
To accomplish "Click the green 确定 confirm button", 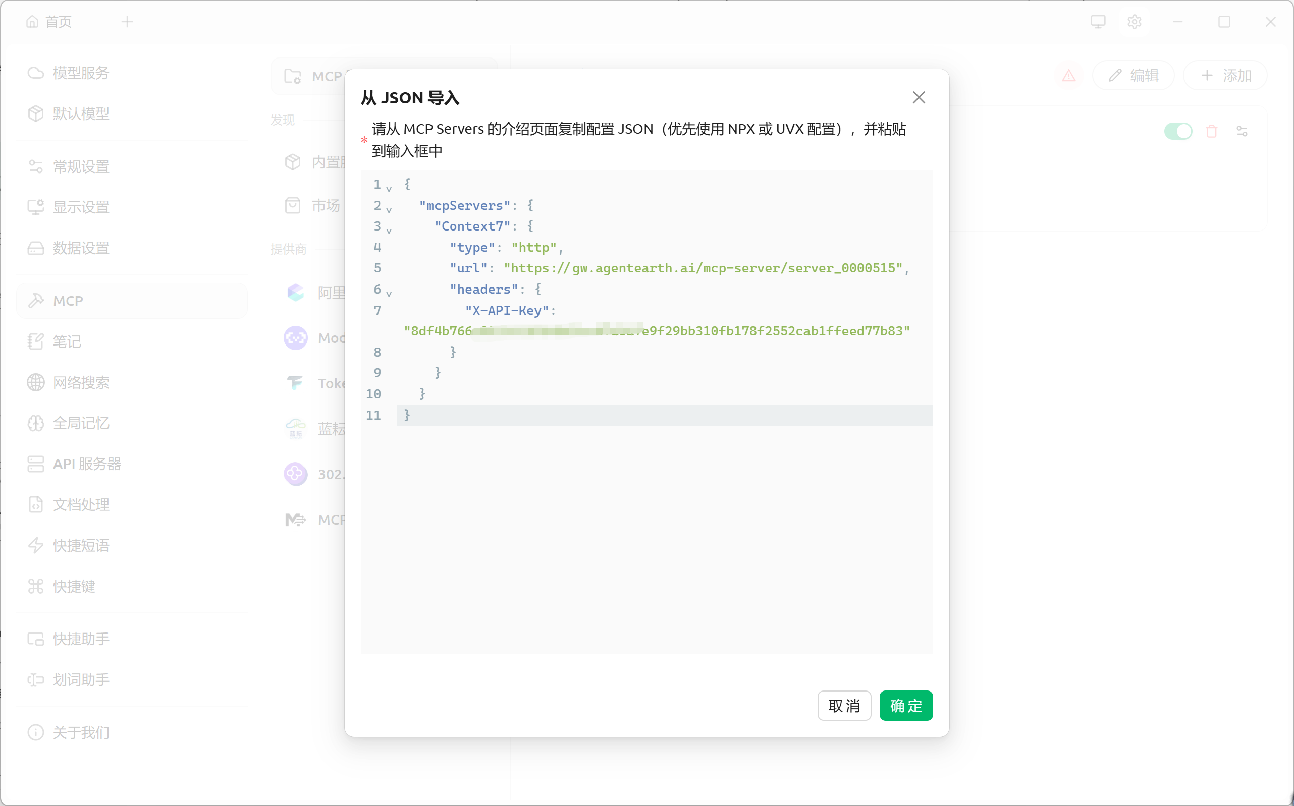I will point(906,706).
